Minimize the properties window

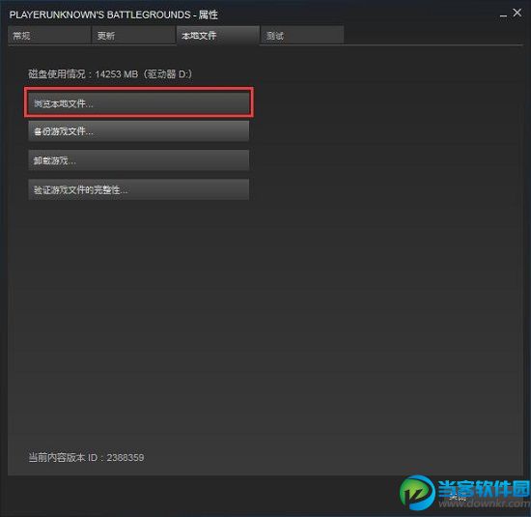coord(503,14)
